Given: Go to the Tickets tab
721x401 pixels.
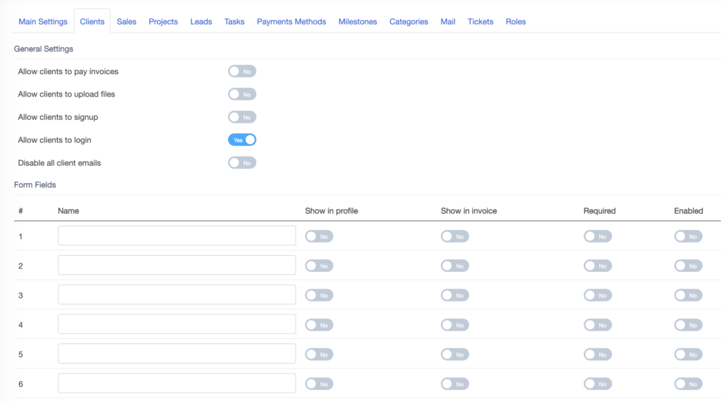Looking at the screenshot, I should click(x=480, y=22).
